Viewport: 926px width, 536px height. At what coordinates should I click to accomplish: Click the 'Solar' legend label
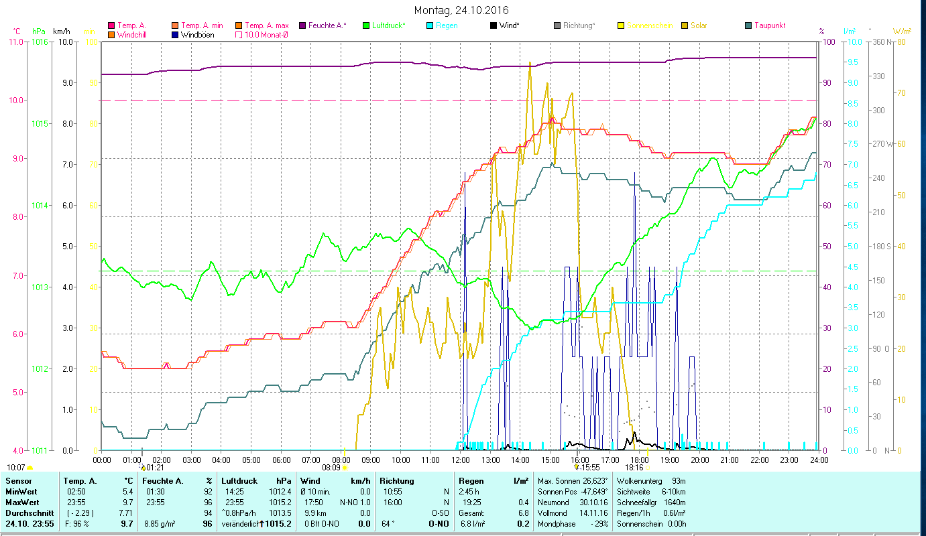point(699,25)
